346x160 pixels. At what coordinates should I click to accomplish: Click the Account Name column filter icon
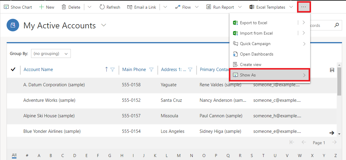[x=113, y=70]
